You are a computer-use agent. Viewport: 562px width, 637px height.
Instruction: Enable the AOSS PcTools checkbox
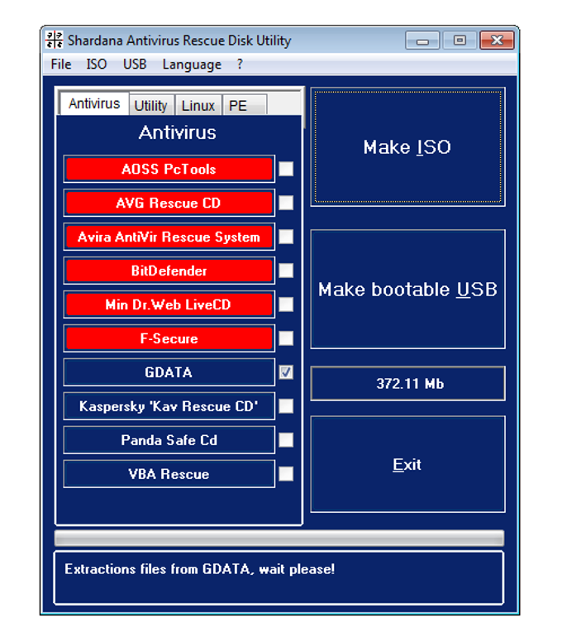[286, 169]
